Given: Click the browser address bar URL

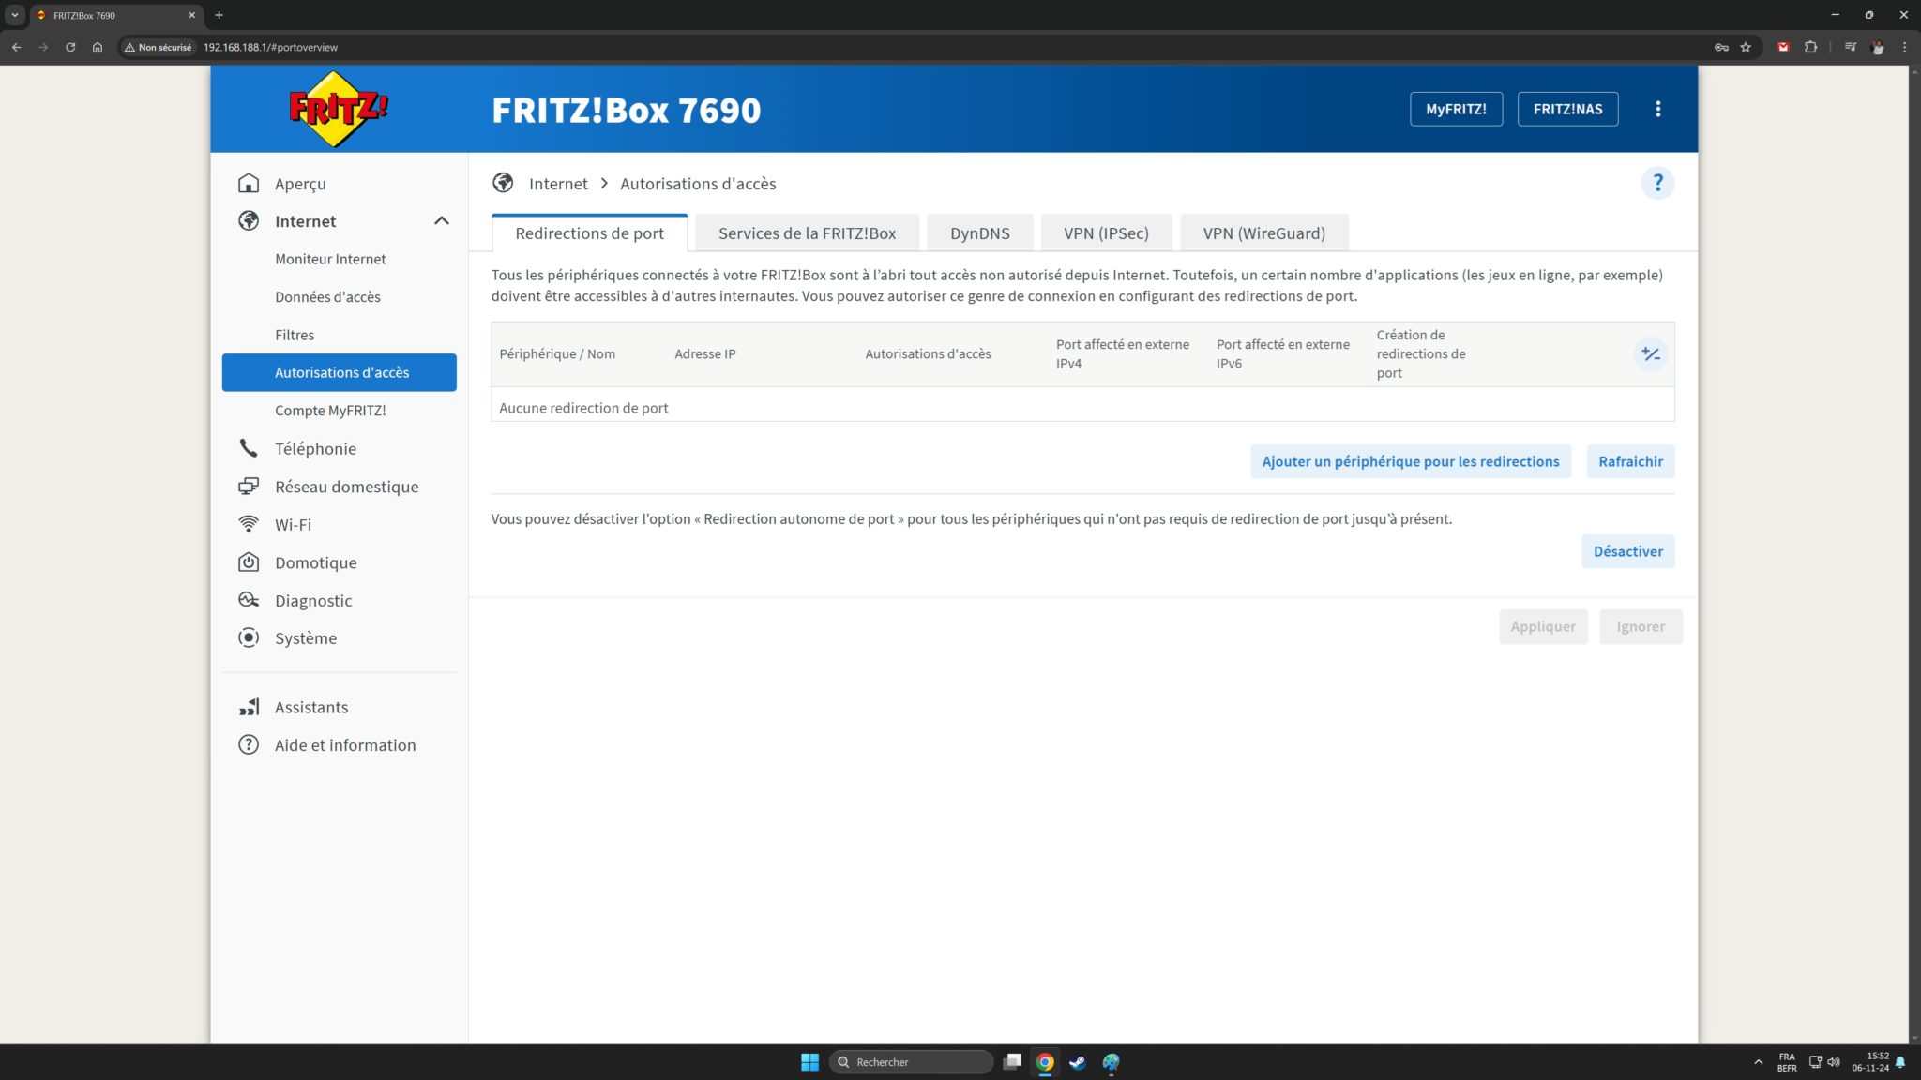Looking at the screenshot, I should tap(270, 47).
